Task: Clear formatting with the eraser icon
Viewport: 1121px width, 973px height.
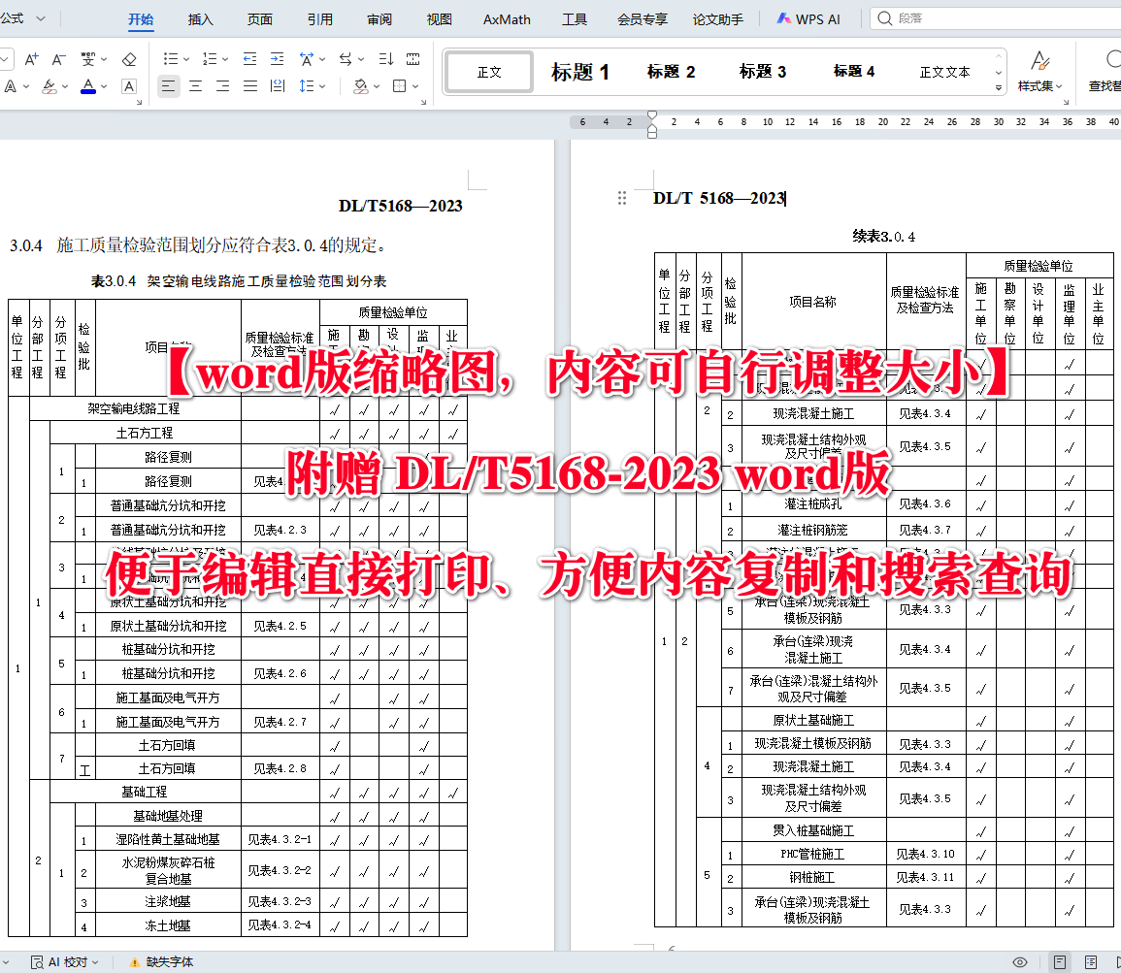Action: (x=129, y=59)
